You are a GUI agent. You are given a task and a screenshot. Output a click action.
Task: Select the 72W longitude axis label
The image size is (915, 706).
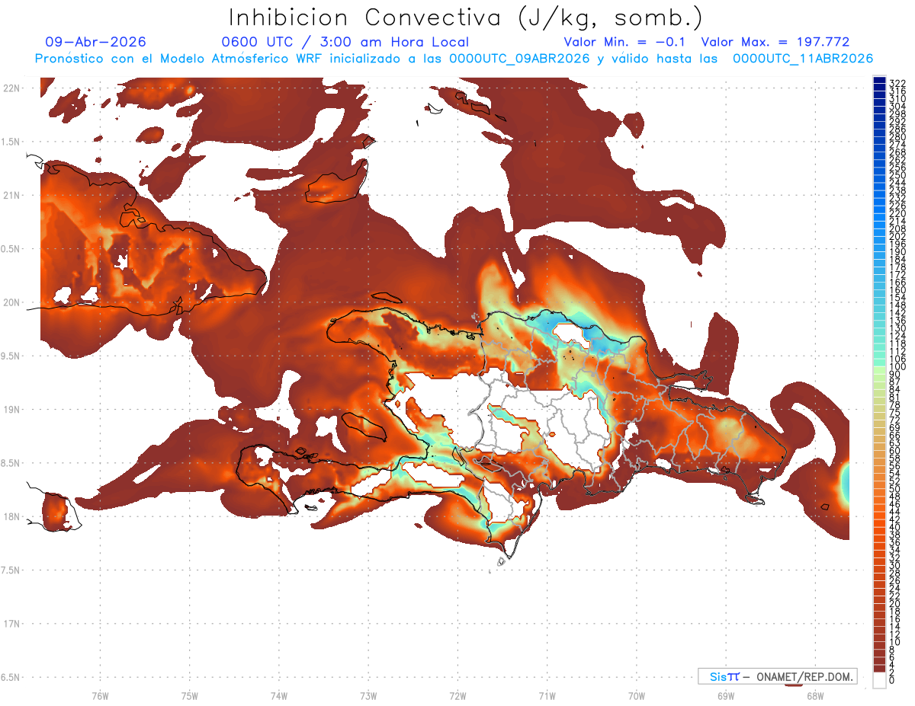point(457,695)
